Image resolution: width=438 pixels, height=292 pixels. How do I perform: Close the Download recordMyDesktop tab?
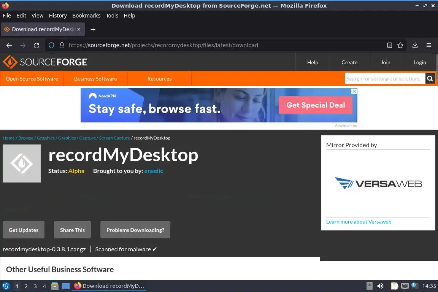[79, 29]
